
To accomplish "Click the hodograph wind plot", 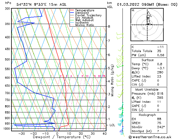I will point(147,25).
